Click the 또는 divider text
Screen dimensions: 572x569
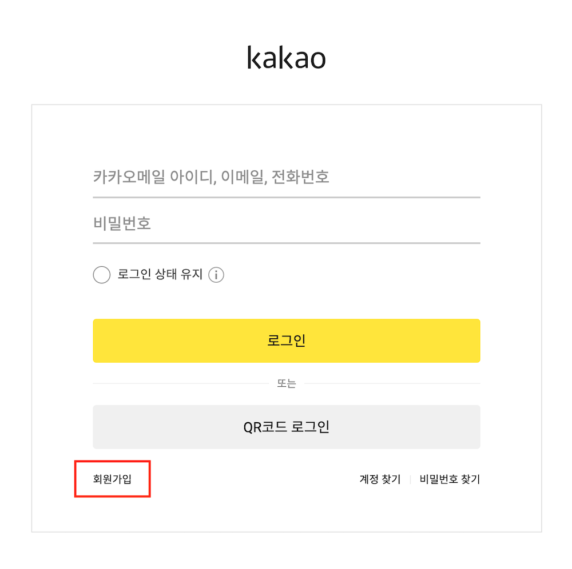click(x=286, y=383)
